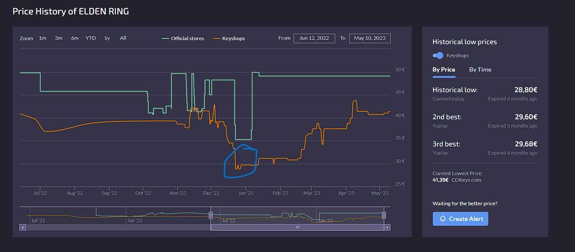Set chart zoom to 3m

[59, 38]
